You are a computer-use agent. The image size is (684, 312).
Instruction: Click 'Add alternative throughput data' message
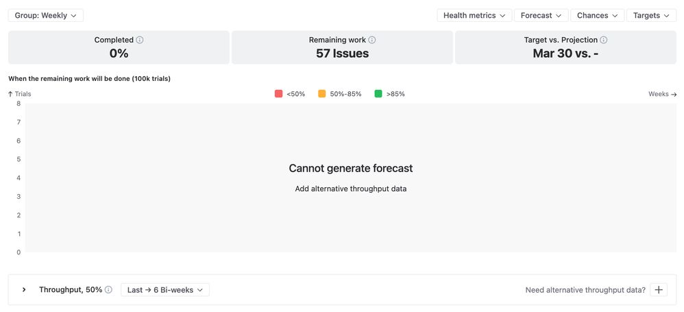coord(350,189)
